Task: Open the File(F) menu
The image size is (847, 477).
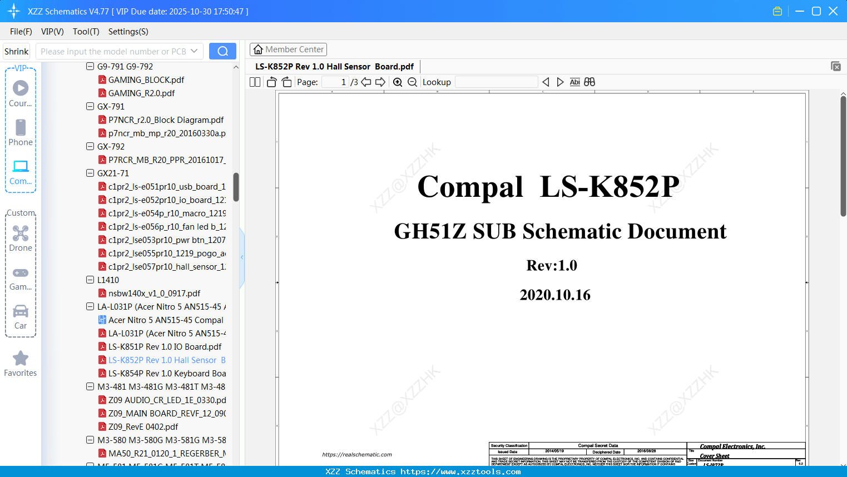Action: (21, 32)
